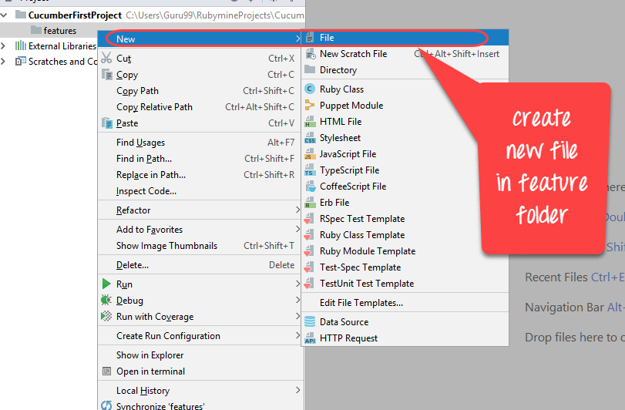Select File from the New submenu
This screenshot has width=625, height=410.
[x=327, y=38]
